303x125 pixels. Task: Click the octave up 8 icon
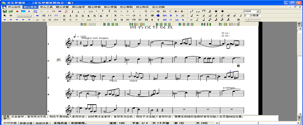[x=177, y=12]
